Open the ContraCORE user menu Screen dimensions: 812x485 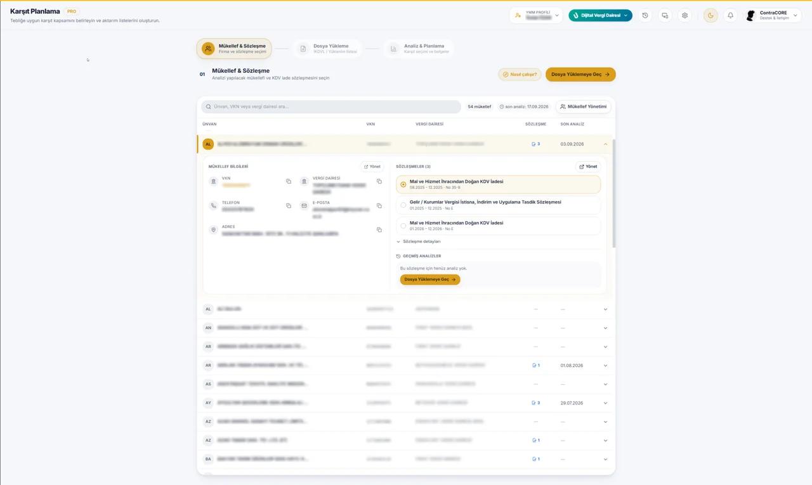[771, 16]
